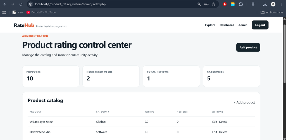Click the Software category cell
The height and width of the screenshot is (140, 286).
tap(102, 132)
